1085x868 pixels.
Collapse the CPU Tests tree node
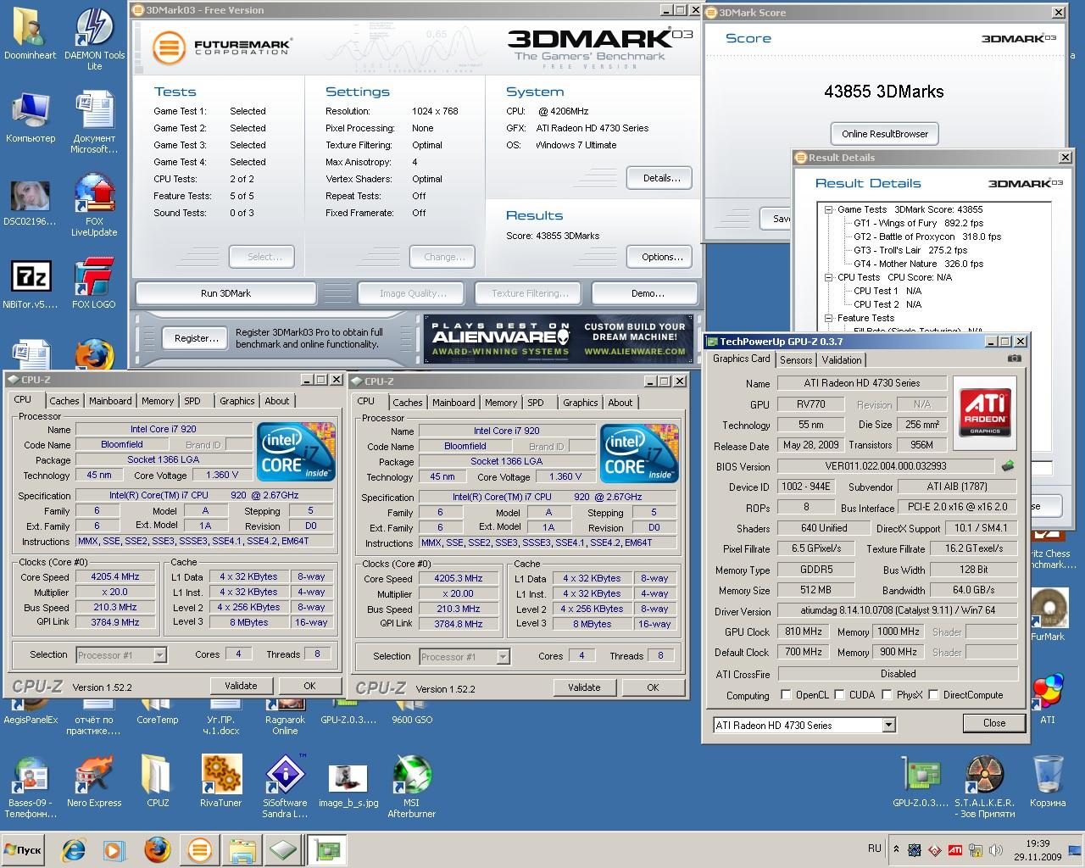point(829,277)
